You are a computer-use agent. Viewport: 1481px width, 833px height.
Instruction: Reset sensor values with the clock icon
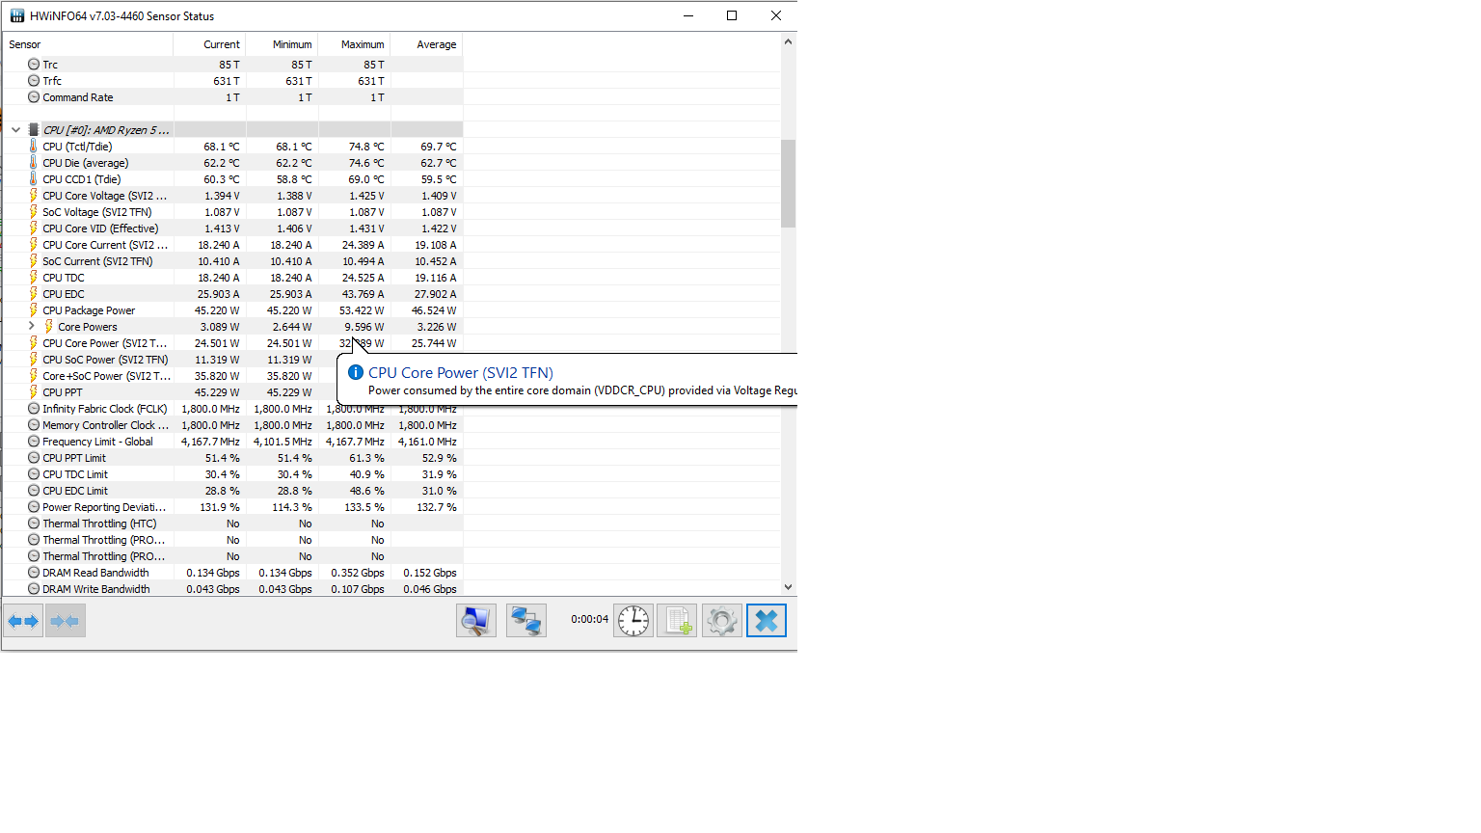[x=633, y=621]
